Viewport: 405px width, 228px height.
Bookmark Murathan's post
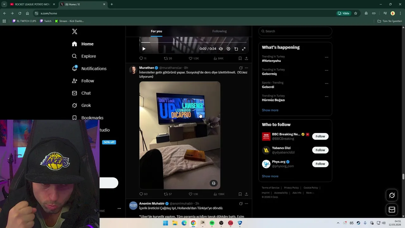240,194
